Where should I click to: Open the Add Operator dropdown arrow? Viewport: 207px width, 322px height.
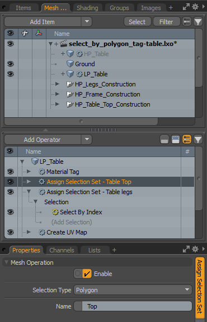pyautogui.click(x=87, y=140)
